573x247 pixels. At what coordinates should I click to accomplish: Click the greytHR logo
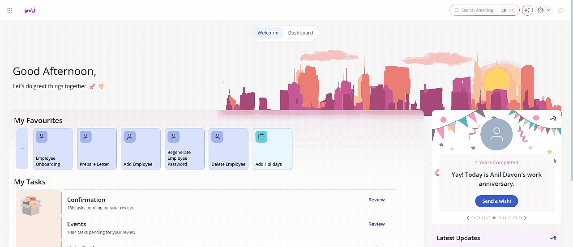(30, 10)
